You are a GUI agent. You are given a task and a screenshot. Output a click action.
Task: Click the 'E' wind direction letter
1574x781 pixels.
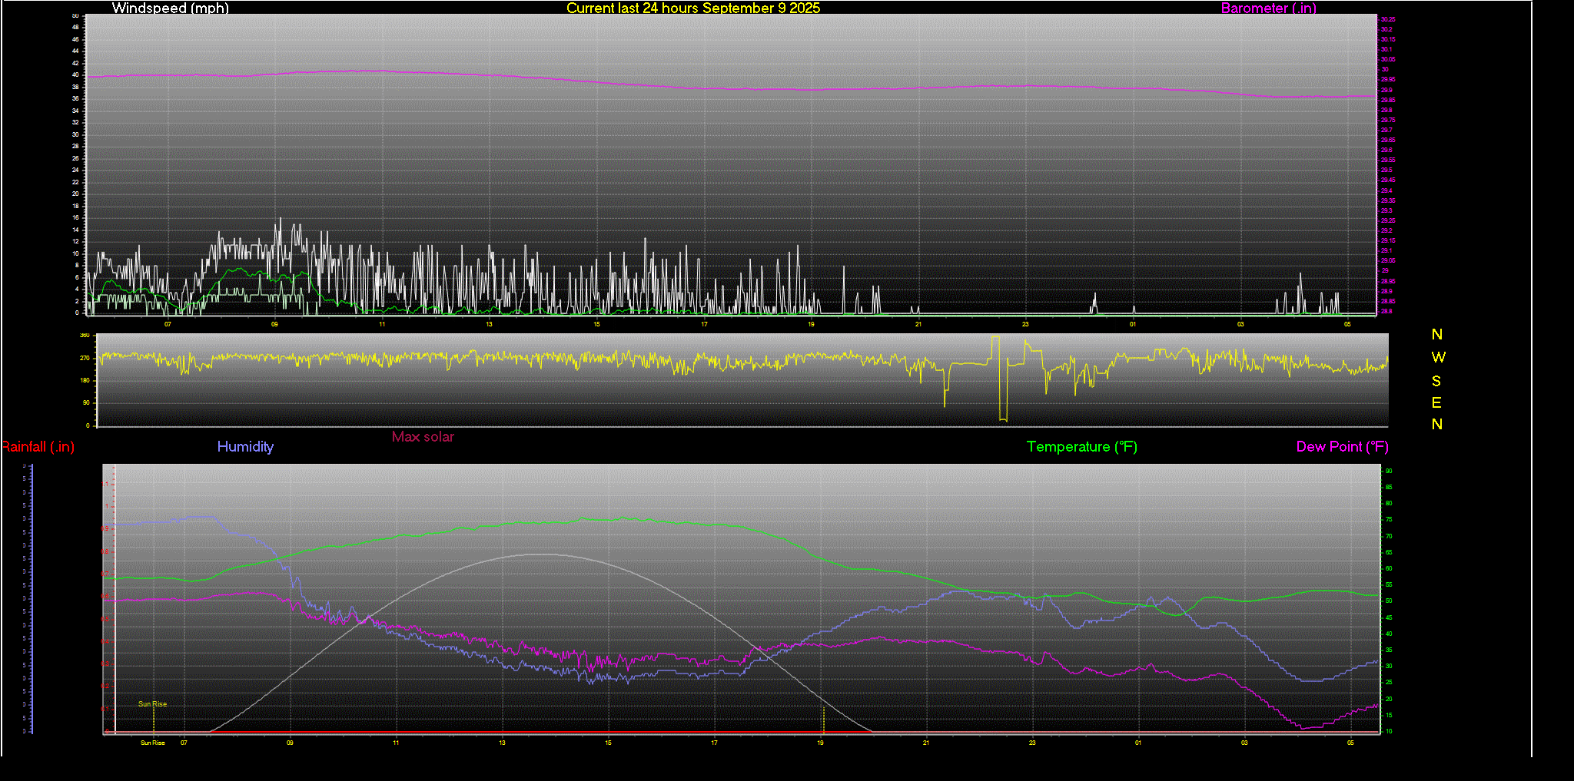[1436, 402]
